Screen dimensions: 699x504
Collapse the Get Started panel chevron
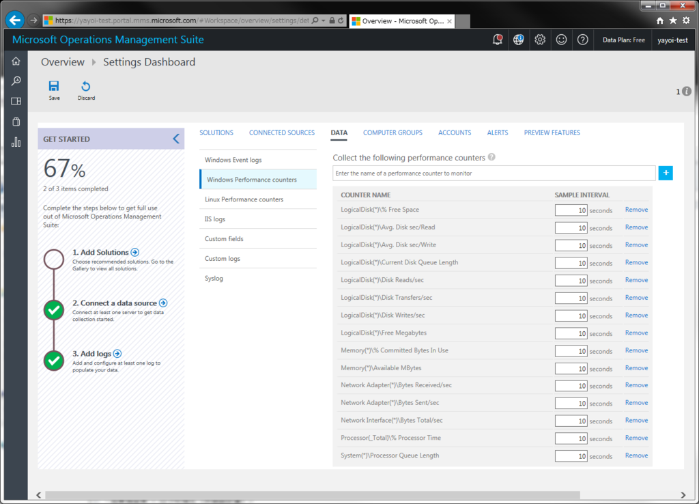(x=176, y=139)
